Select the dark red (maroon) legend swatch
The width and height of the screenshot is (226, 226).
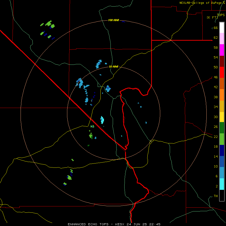pyautogui.click(x=222, y=61)
